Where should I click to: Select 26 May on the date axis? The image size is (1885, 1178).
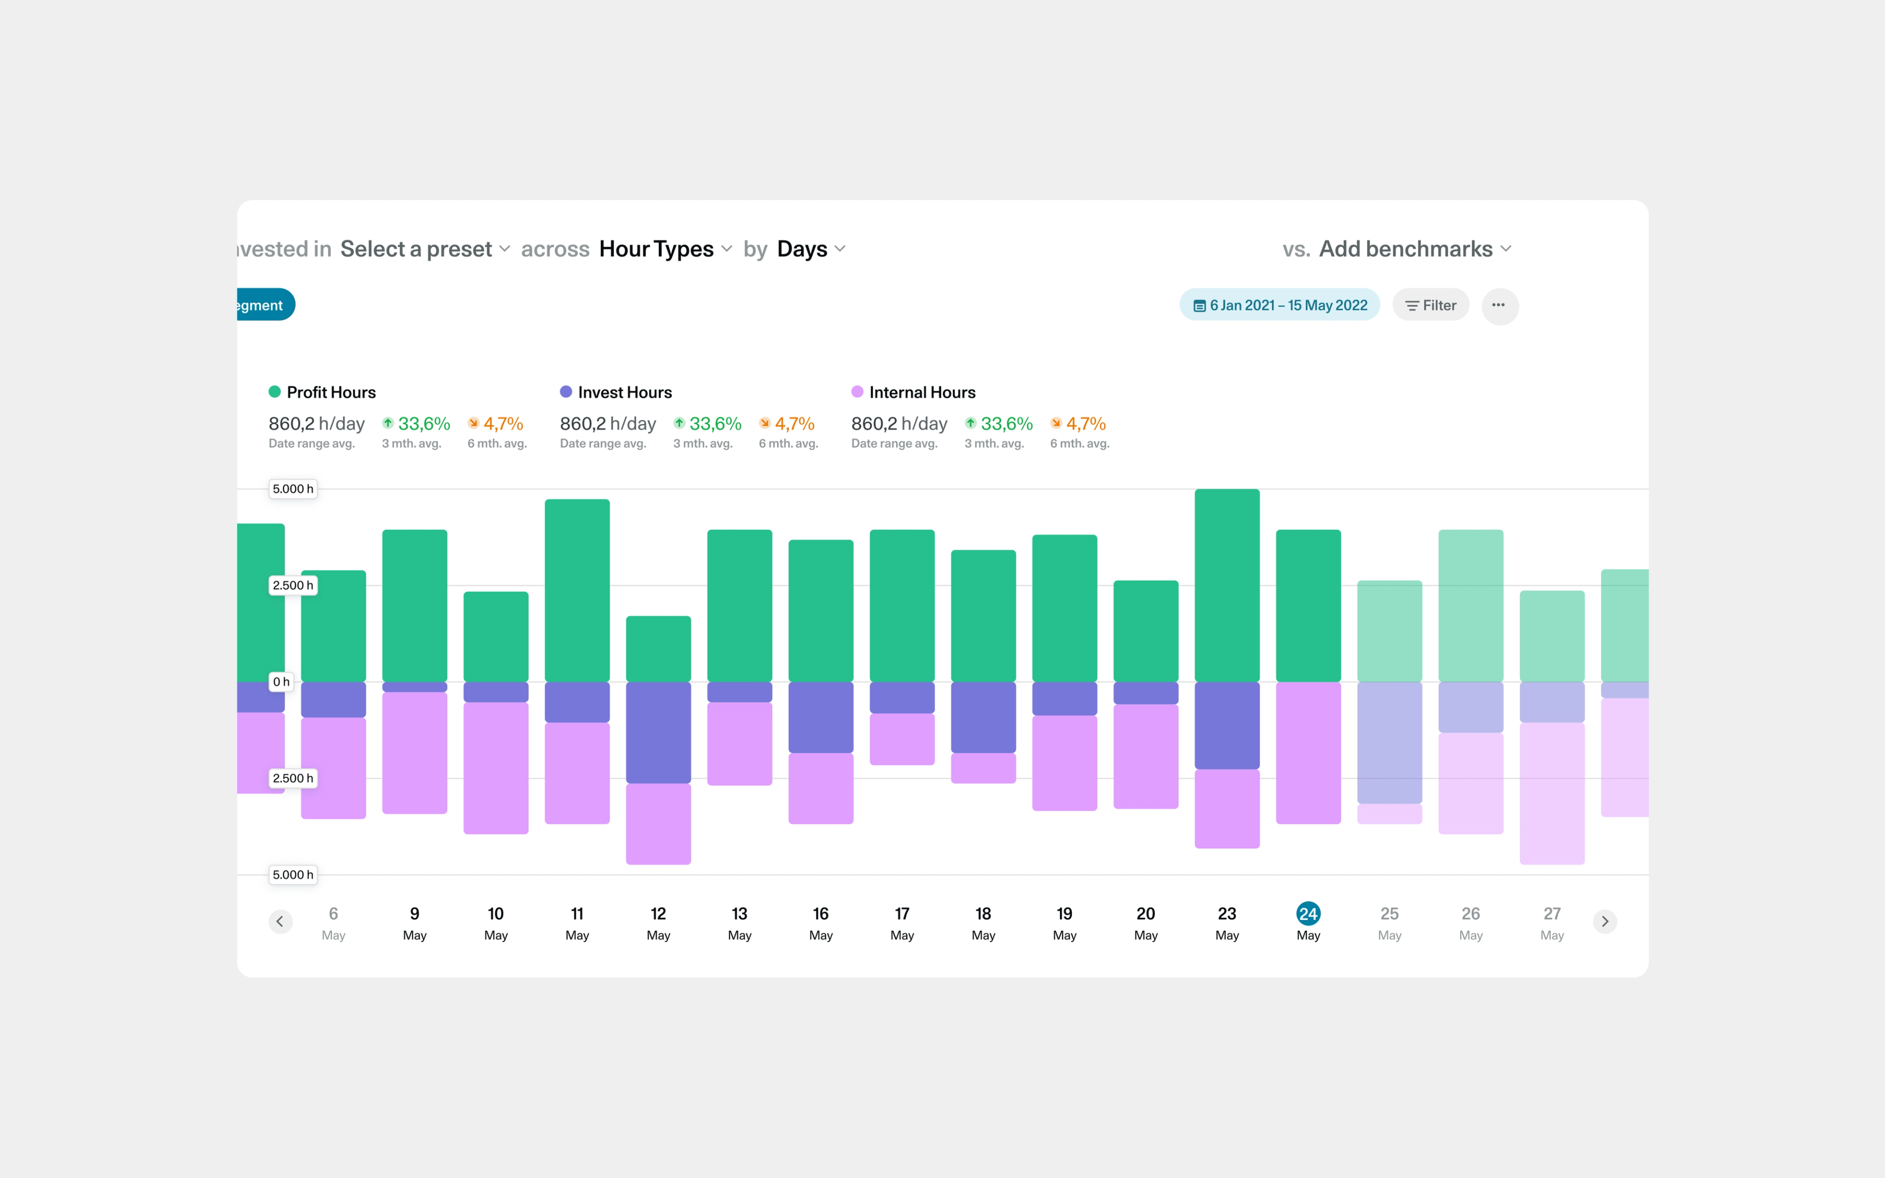[x=1471, y=923]
